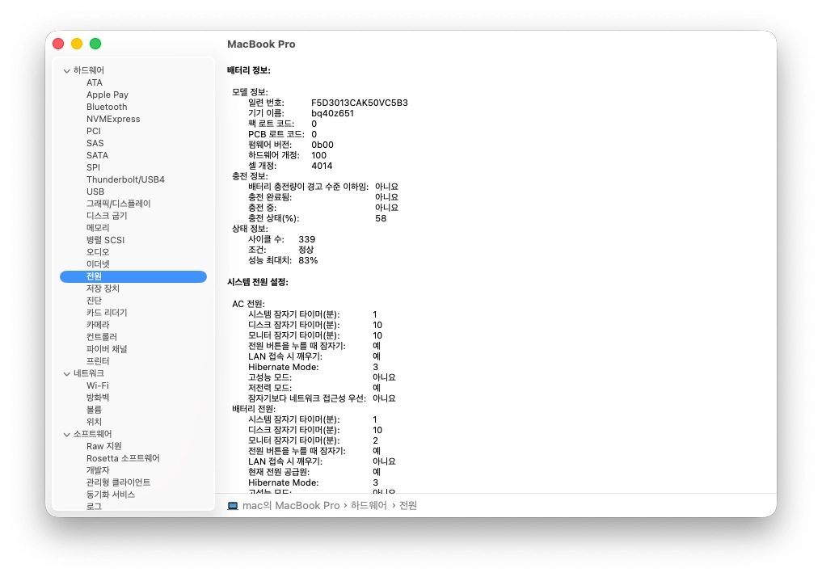This screenshot has width=822, height=577.
Task: Click device name value bq40z651
Action: (332, 113)
